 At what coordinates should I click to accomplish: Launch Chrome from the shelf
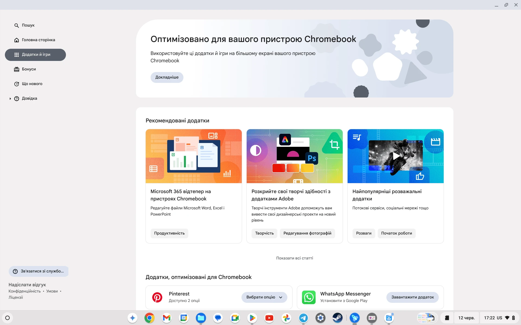coord(150,318)
